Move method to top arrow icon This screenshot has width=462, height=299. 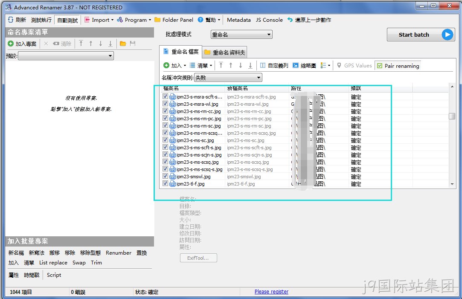pyautogui.click(x=81, y=44)
